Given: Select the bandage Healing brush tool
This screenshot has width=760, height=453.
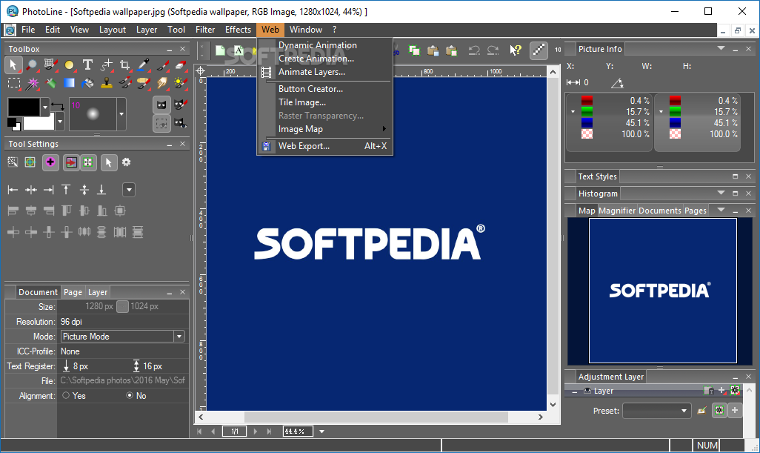Looking at the screenshot, I should coord(144,84).
